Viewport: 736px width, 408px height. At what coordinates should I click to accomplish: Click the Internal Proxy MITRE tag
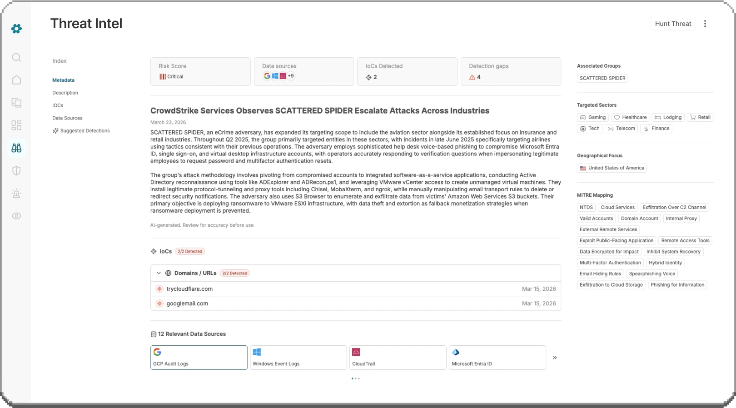(681, 219)
